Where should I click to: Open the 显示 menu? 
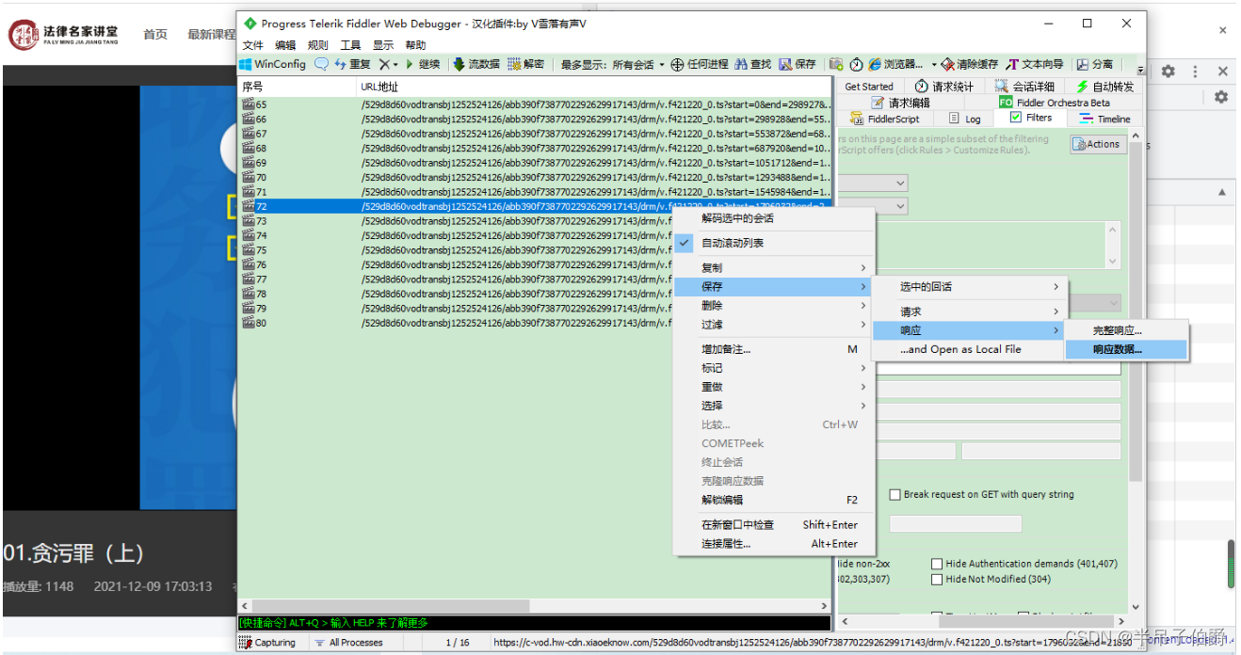383,45
